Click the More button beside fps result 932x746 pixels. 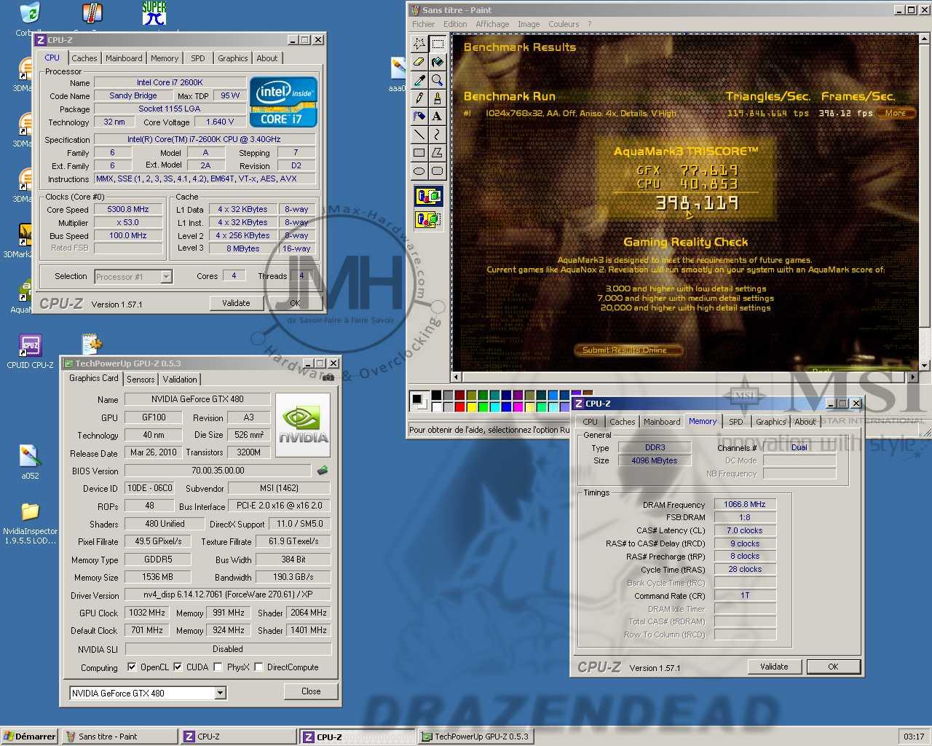click(896, 113)
